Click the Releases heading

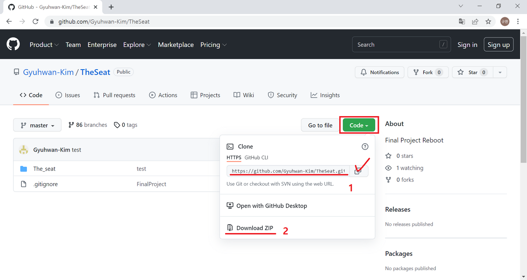pos(398,210)
